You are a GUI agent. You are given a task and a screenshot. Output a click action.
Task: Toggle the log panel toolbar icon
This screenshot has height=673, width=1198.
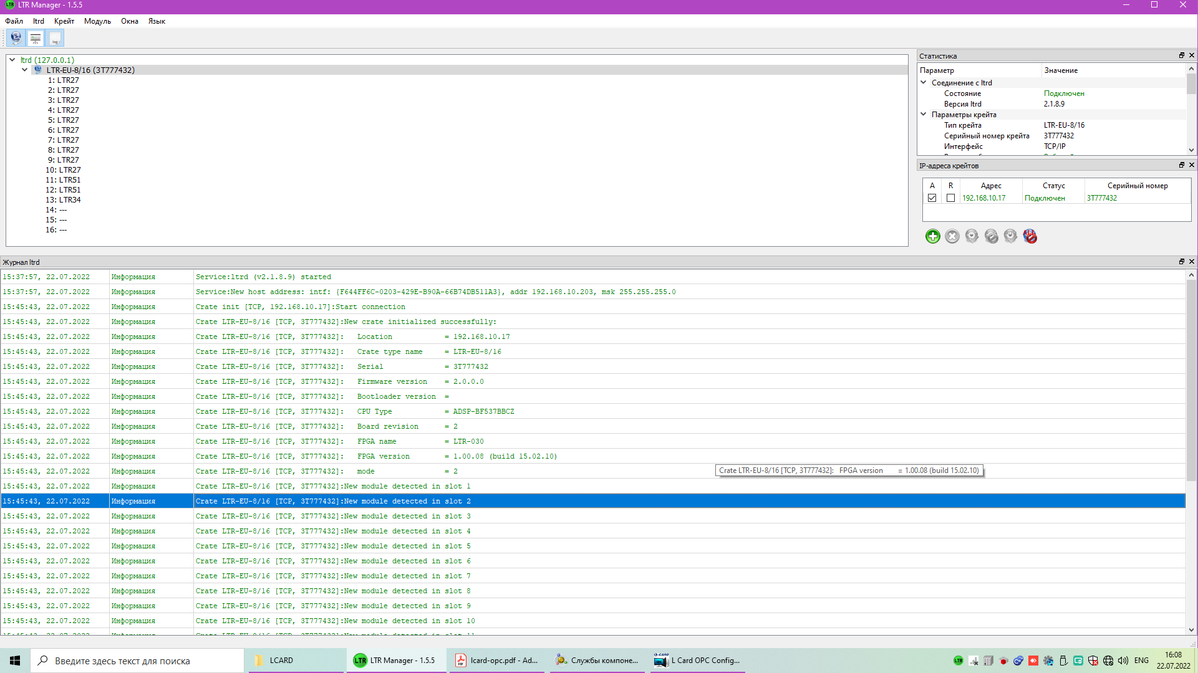[55, 38]
